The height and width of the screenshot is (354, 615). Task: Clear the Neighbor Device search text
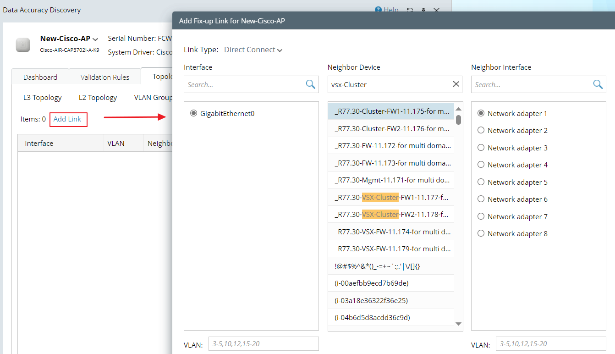(x=456, y=84)
